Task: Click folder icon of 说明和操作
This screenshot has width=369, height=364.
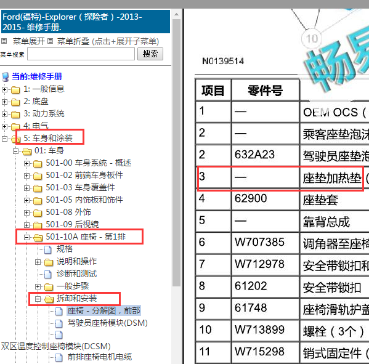Action: click(x=49, y=262)
